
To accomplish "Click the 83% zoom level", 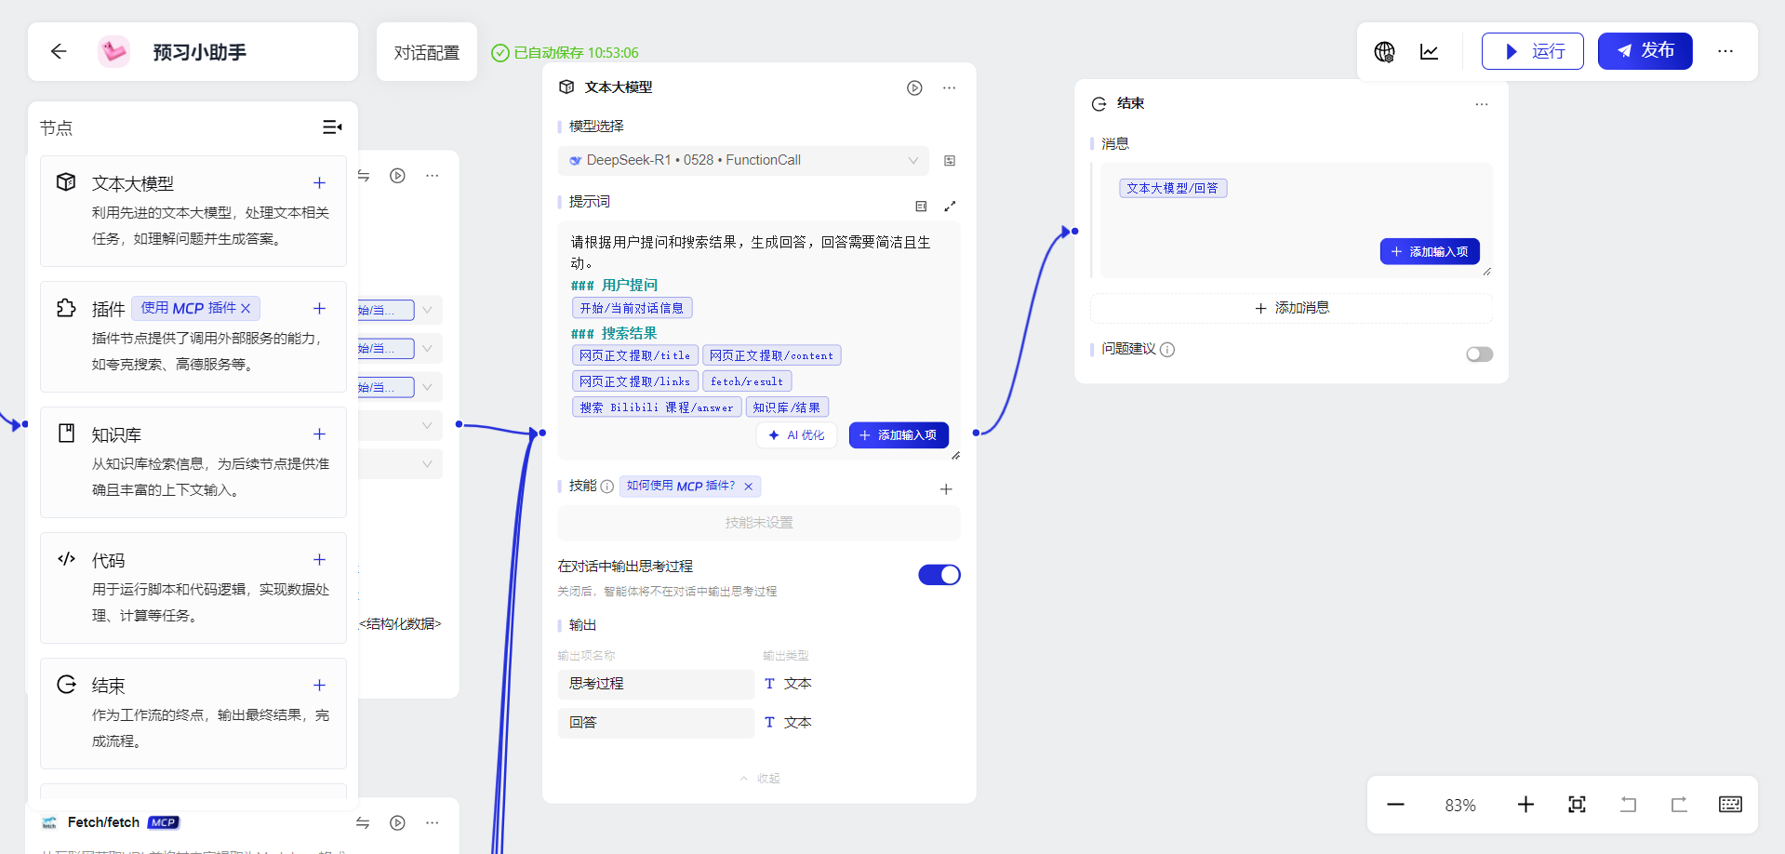I will point(1460,806).
